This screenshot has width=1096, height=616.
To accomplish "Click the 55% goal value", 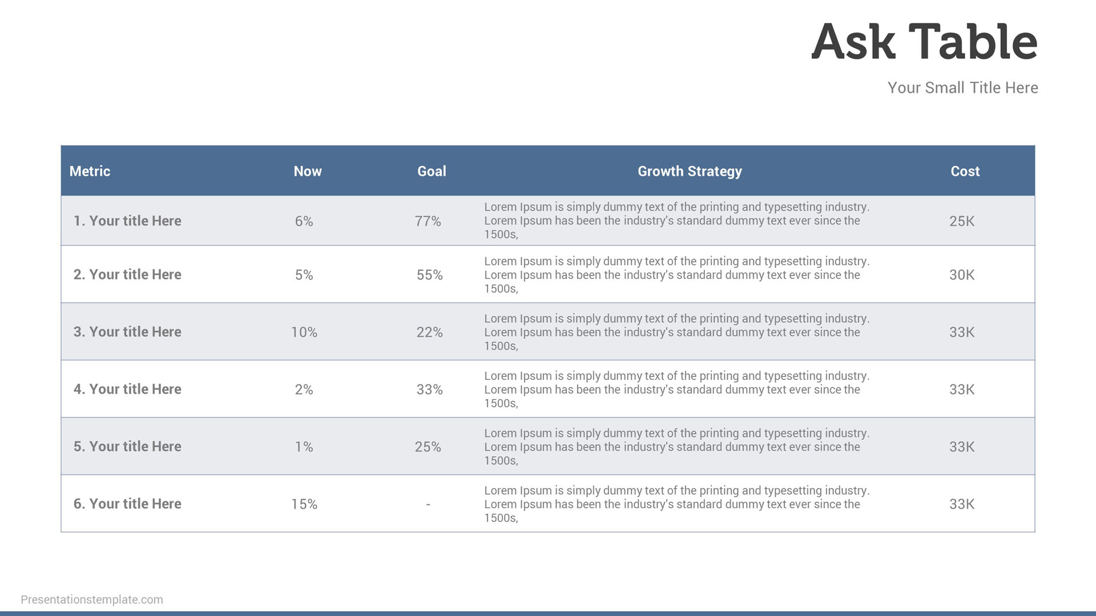I will click(429, 275).
